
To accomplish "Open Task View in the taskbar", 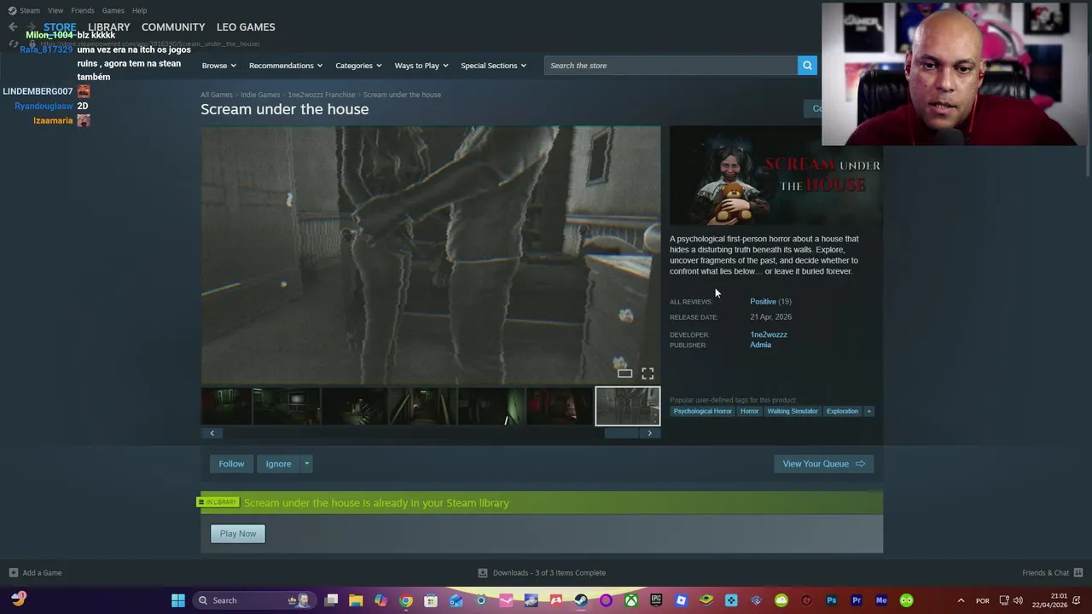I will point(331,600).
